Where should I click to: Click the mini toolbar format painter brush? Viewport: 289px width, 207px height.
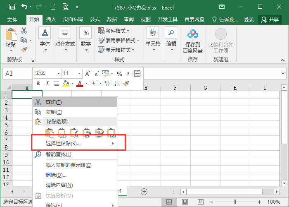pos(126,84)
